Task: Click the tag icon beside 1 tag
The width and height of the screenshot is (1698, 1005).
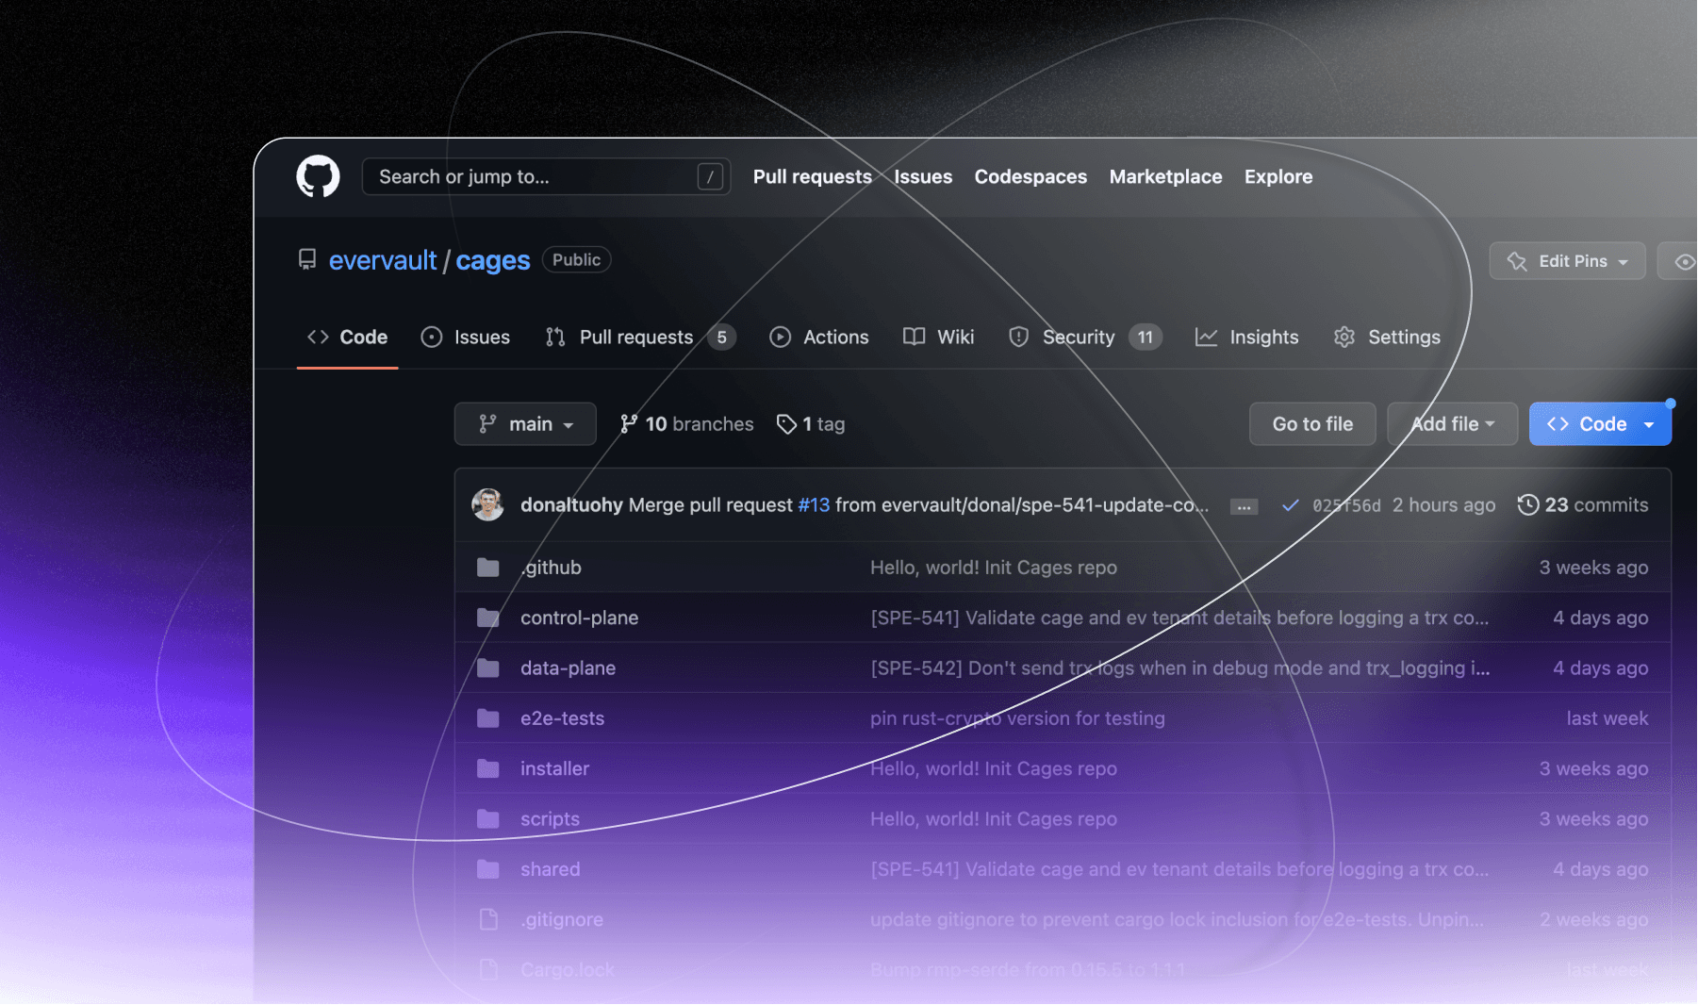Action: pos(786,424)
